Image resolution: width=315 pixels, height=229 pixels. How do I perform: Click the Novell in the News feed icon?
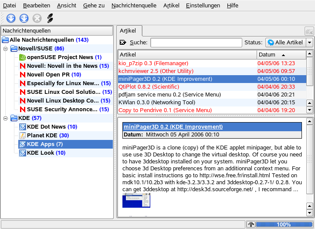23,66
